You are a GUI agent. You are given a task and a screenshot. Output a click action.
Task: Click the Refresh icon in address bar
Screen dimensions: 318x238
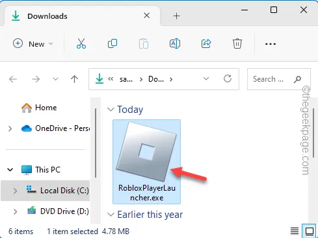[x=228, y=78]
